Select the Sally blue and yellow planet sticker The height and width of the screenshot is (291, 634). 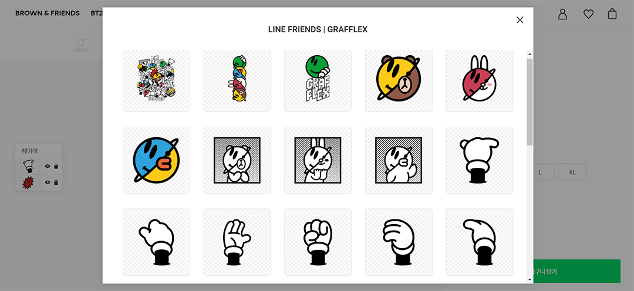[157, 160]
